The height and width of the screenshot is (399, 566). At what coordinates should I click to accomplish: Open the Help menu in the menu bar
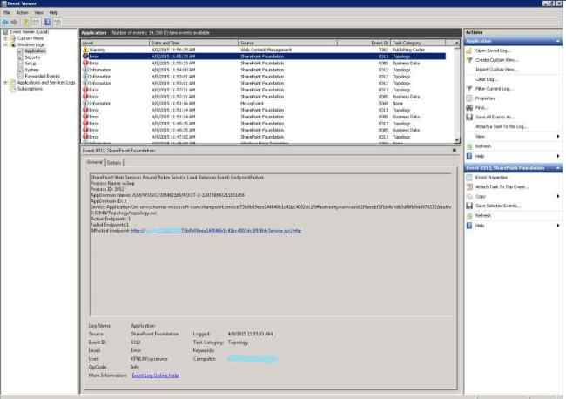(x=53, y=13)
